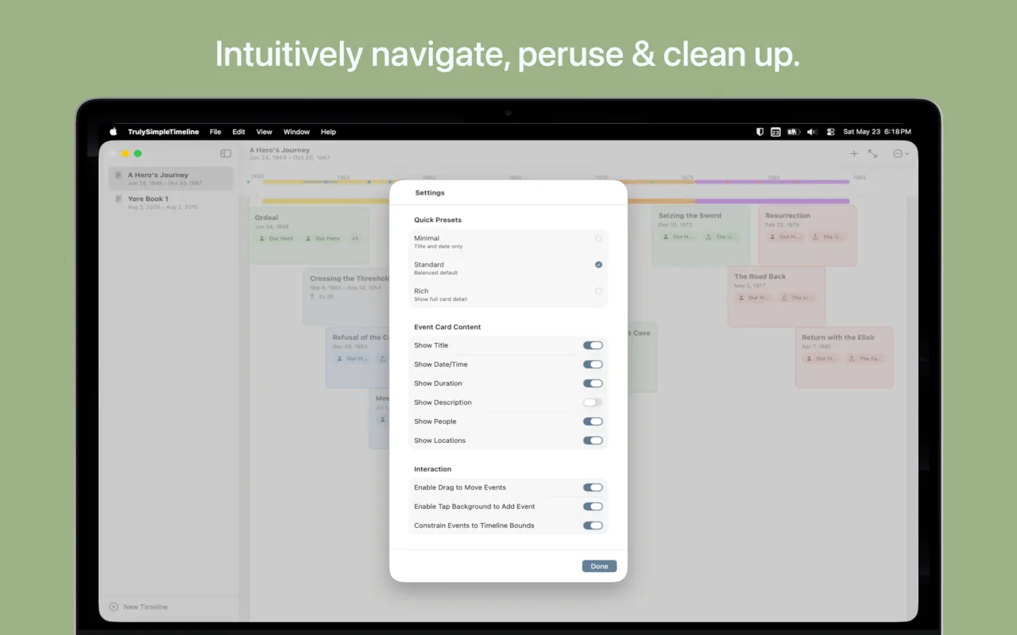Click the Resurrection event card
1017x635 pixels.
[x=807, y=235]
